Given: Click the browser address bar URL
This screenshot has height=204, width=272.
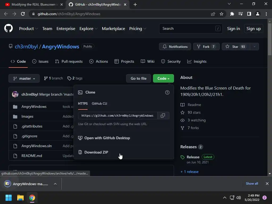Looking at the screenshot, I should 69,14.
